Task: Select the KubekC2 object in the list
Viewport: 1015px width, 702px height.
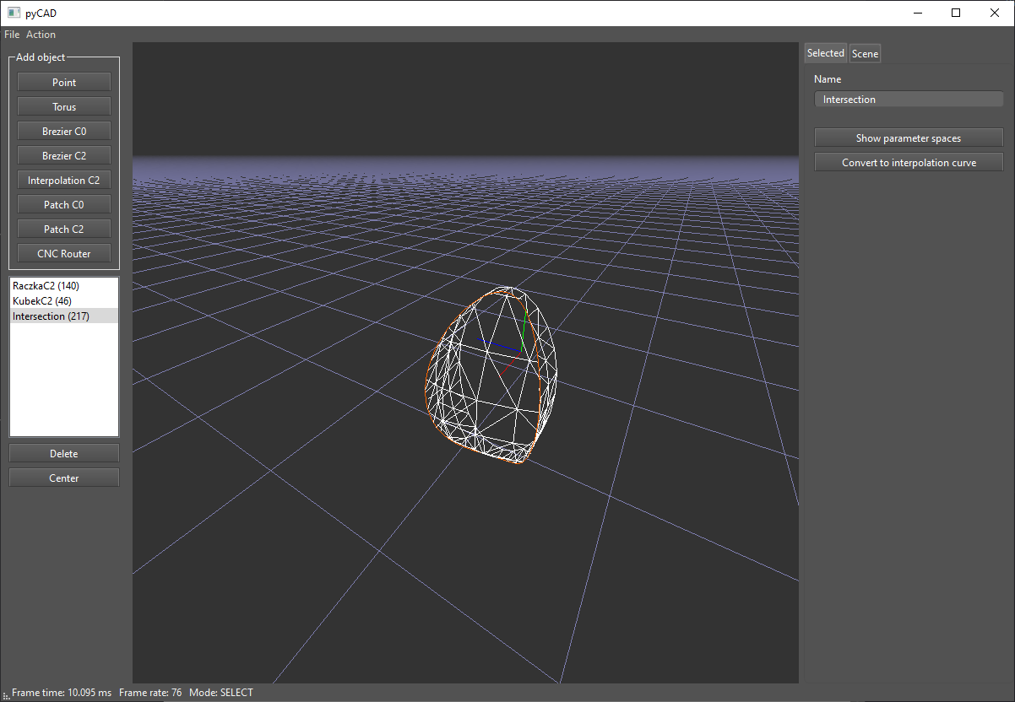Action: pyautogui.click(x=41, y=300)
